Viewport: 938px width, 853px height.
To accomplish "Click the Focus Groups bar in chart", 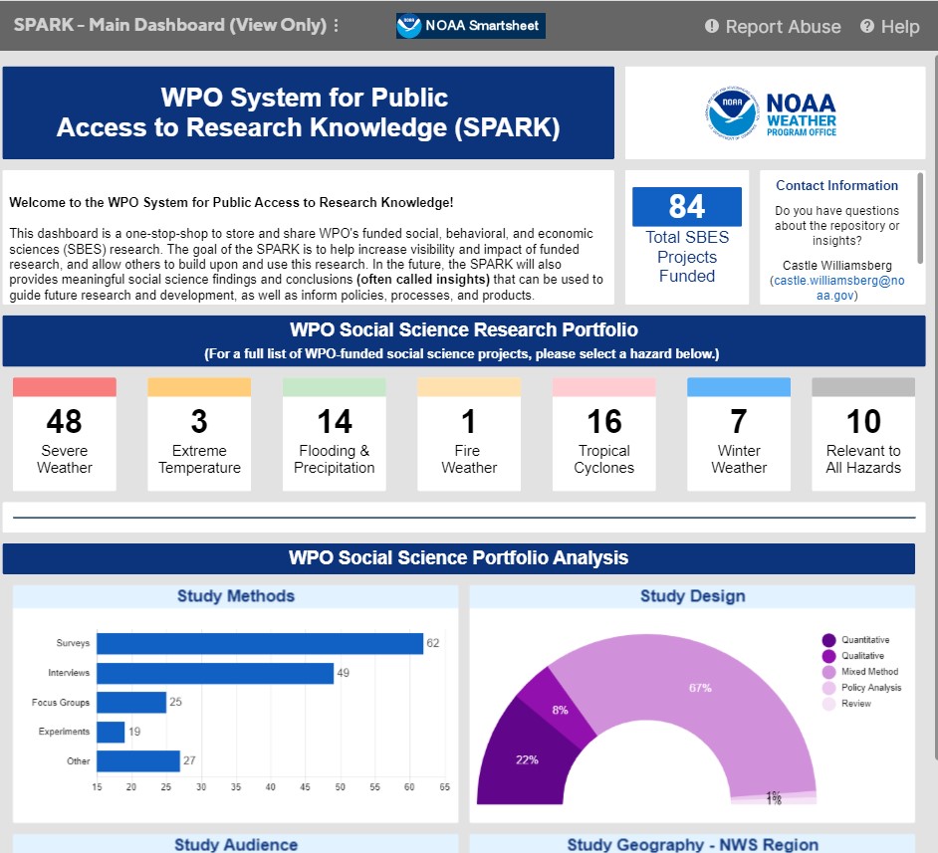I will [131, 703].
